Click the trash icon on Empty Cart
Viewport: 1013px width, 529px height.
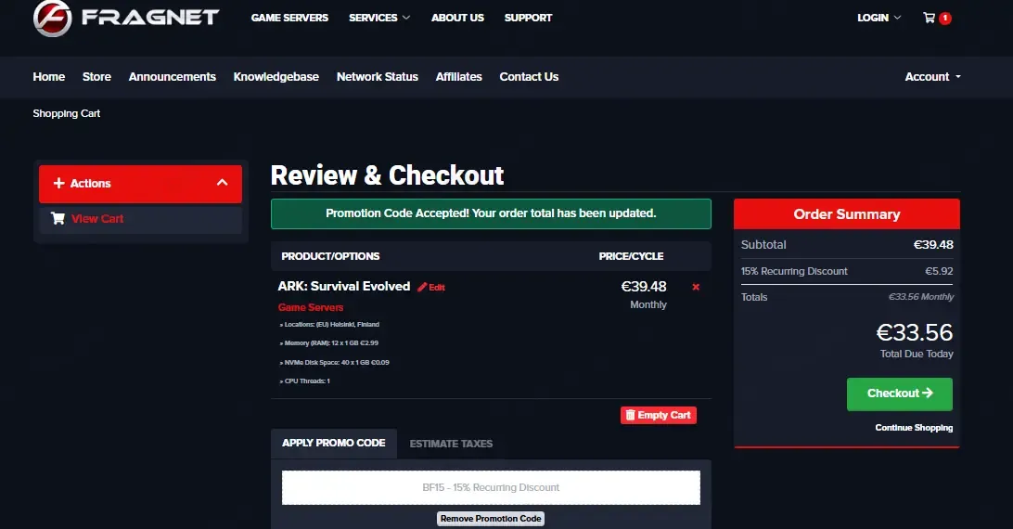click(630, 415)
